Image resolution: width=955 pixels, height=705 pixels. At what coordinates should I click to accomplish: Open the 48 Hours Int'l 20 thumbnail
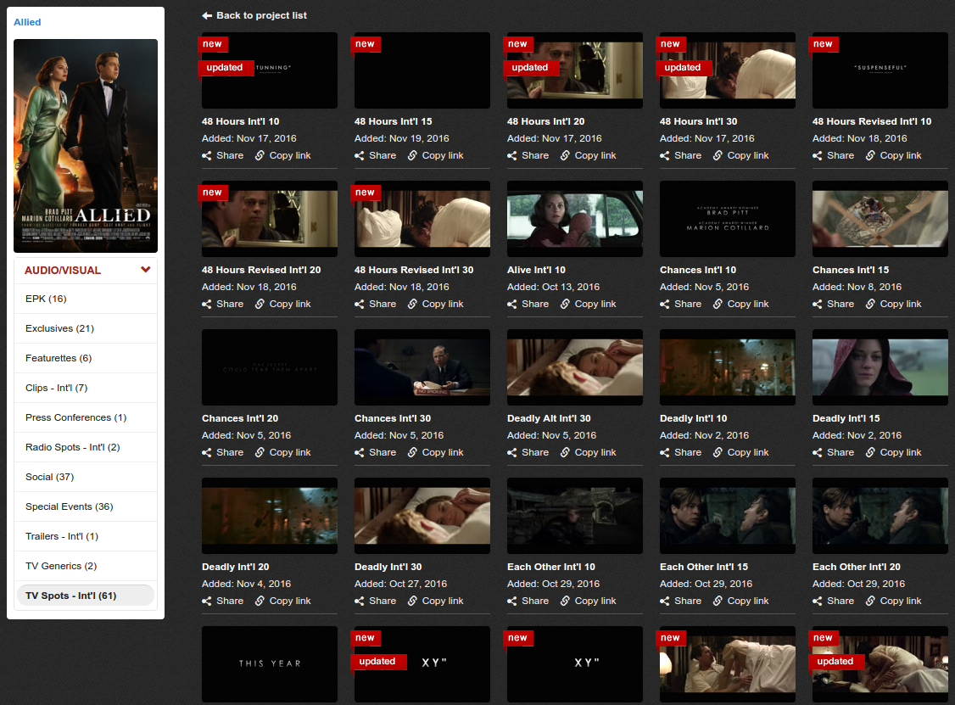575,70
